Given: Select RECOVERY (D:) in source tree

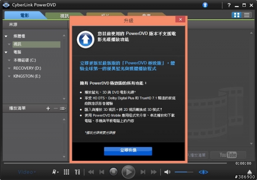Looking at the screenshot, I should pos(27,68).
